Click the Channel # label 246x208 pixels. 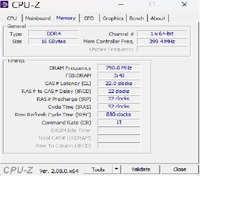click(121, 34)
